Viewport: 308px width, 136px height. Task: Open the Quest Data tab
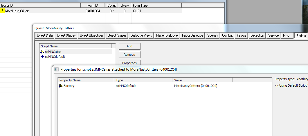point(45,35)
